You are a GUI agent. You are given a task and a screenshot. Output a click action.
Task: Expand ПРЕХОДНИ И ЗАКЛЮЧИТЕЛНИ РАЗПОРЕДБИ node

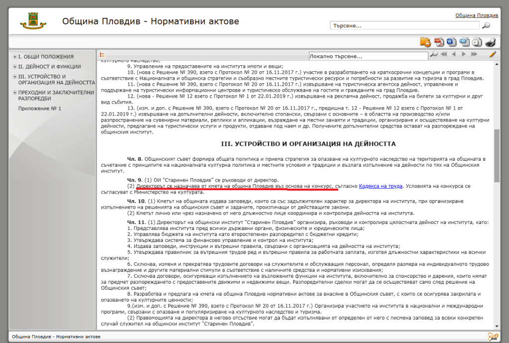15,92
